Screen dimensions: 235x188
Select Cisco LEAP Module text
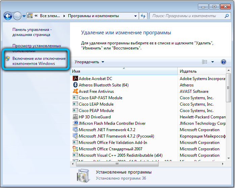[96, 104]
